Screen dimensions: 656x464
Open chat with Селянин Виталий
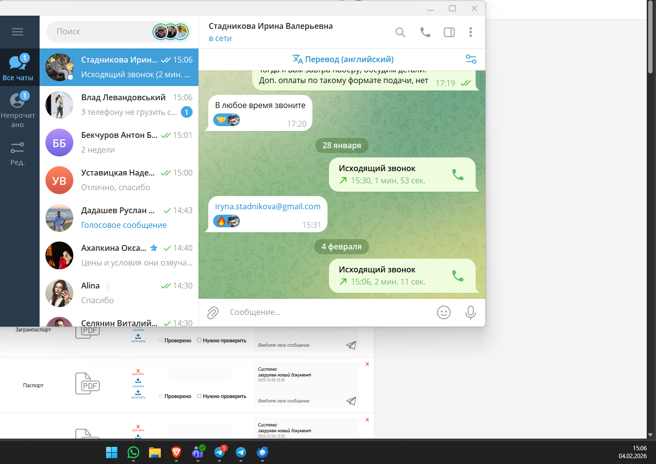pyautogui.click(x=119, y=319)
